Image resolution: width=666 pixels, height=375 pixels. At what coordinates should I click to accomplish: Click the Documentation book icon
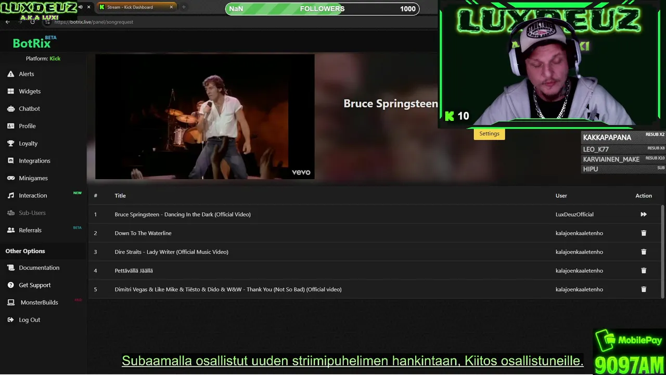[x=10, y=268]
